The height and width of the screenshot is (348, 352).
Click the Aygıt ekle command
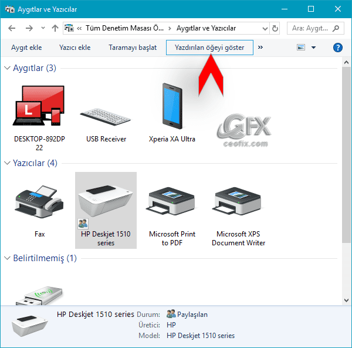pyautogui.click(x=26, y=48)
